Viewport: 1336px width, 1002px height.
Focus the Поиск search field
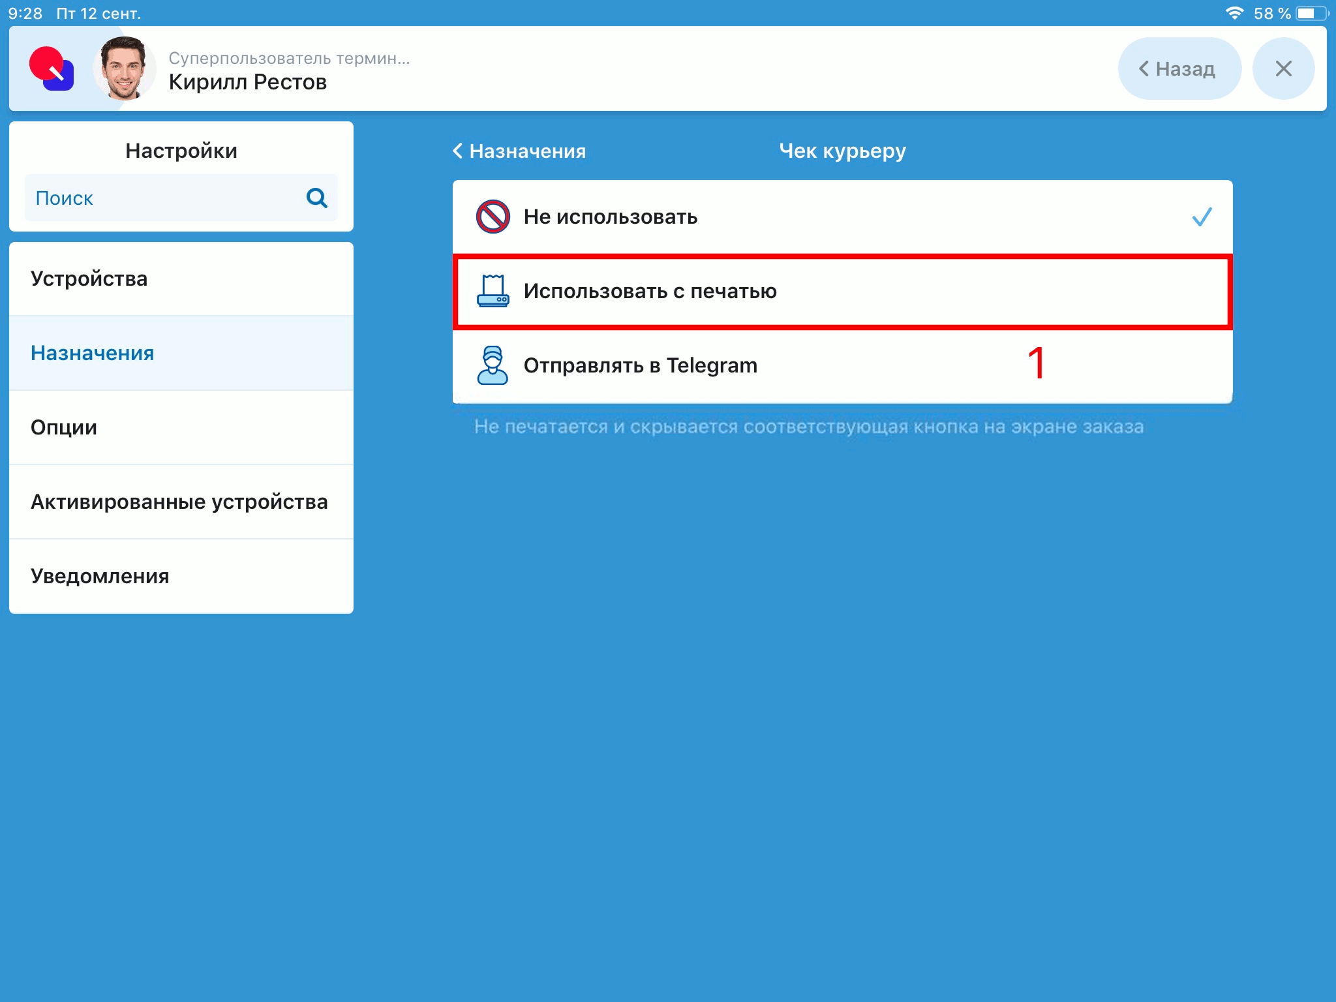tap(163, 198)
